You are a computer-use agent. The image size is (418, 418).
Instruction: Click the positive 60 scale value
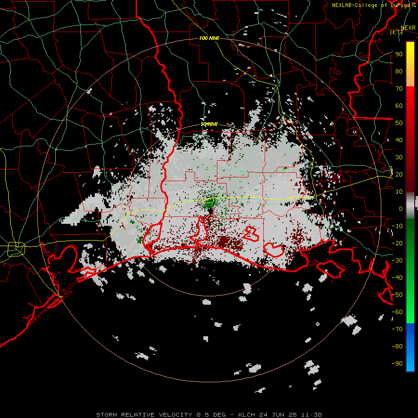click(399, 106)
